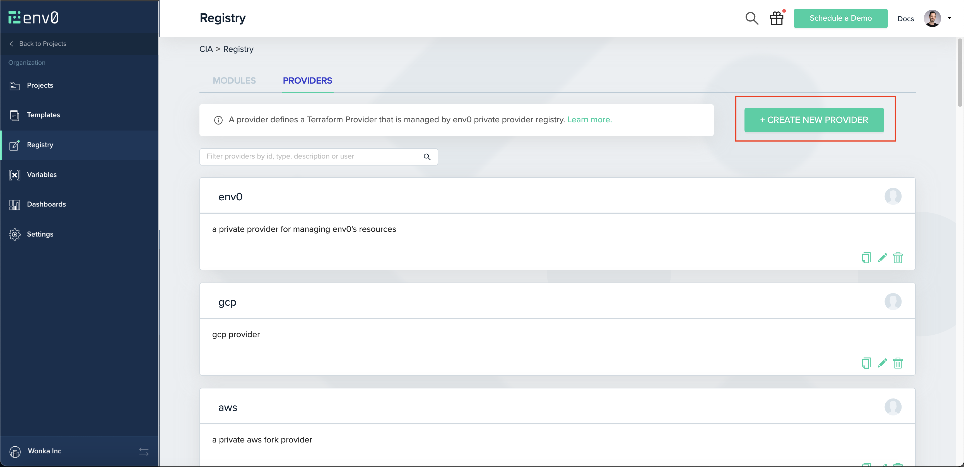Click the copy icon on env0 provider
The width and height of the screenshot is (964, 467).
[x=866, y=258]
